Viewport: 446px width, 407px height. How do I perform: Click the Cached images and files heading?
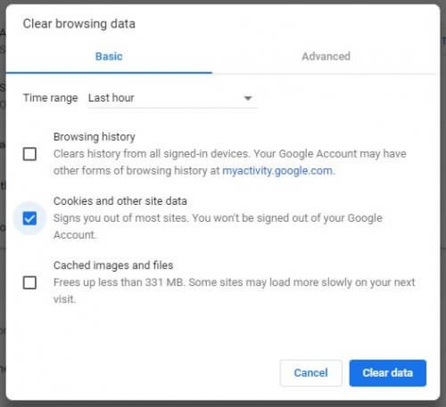coord(113,265)
